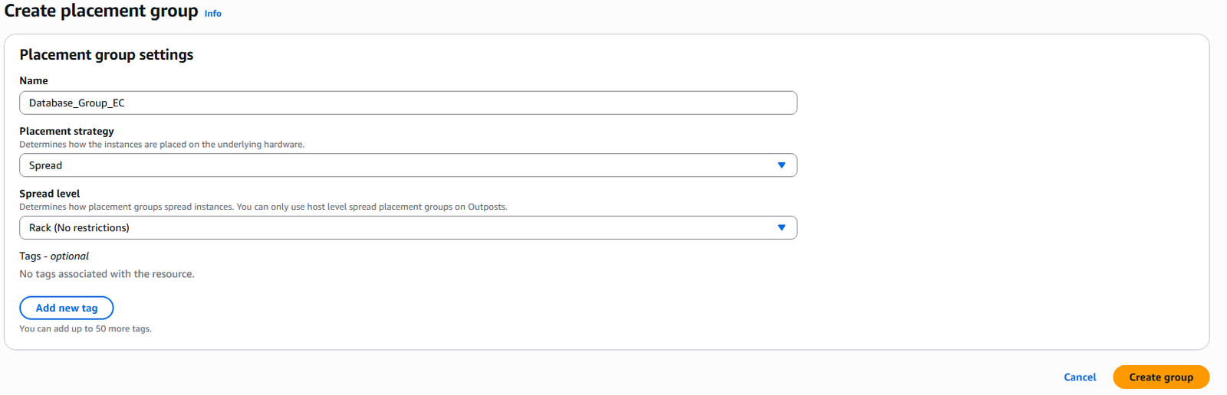Viewport: 1227px width, 395px height.
Task: Expand the Spread level dropdown showing Rack
Action: point(408,227)
